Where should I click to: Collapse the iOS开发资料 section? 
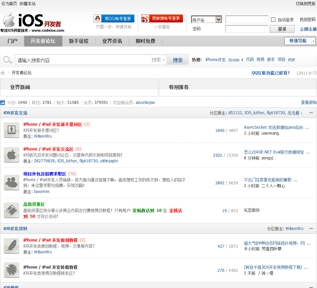point(311,228)
